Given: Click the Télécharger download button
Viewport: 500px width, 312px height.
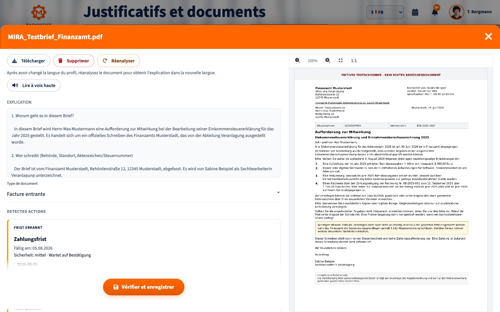Looking at the screenshot, I should [28, 61].
